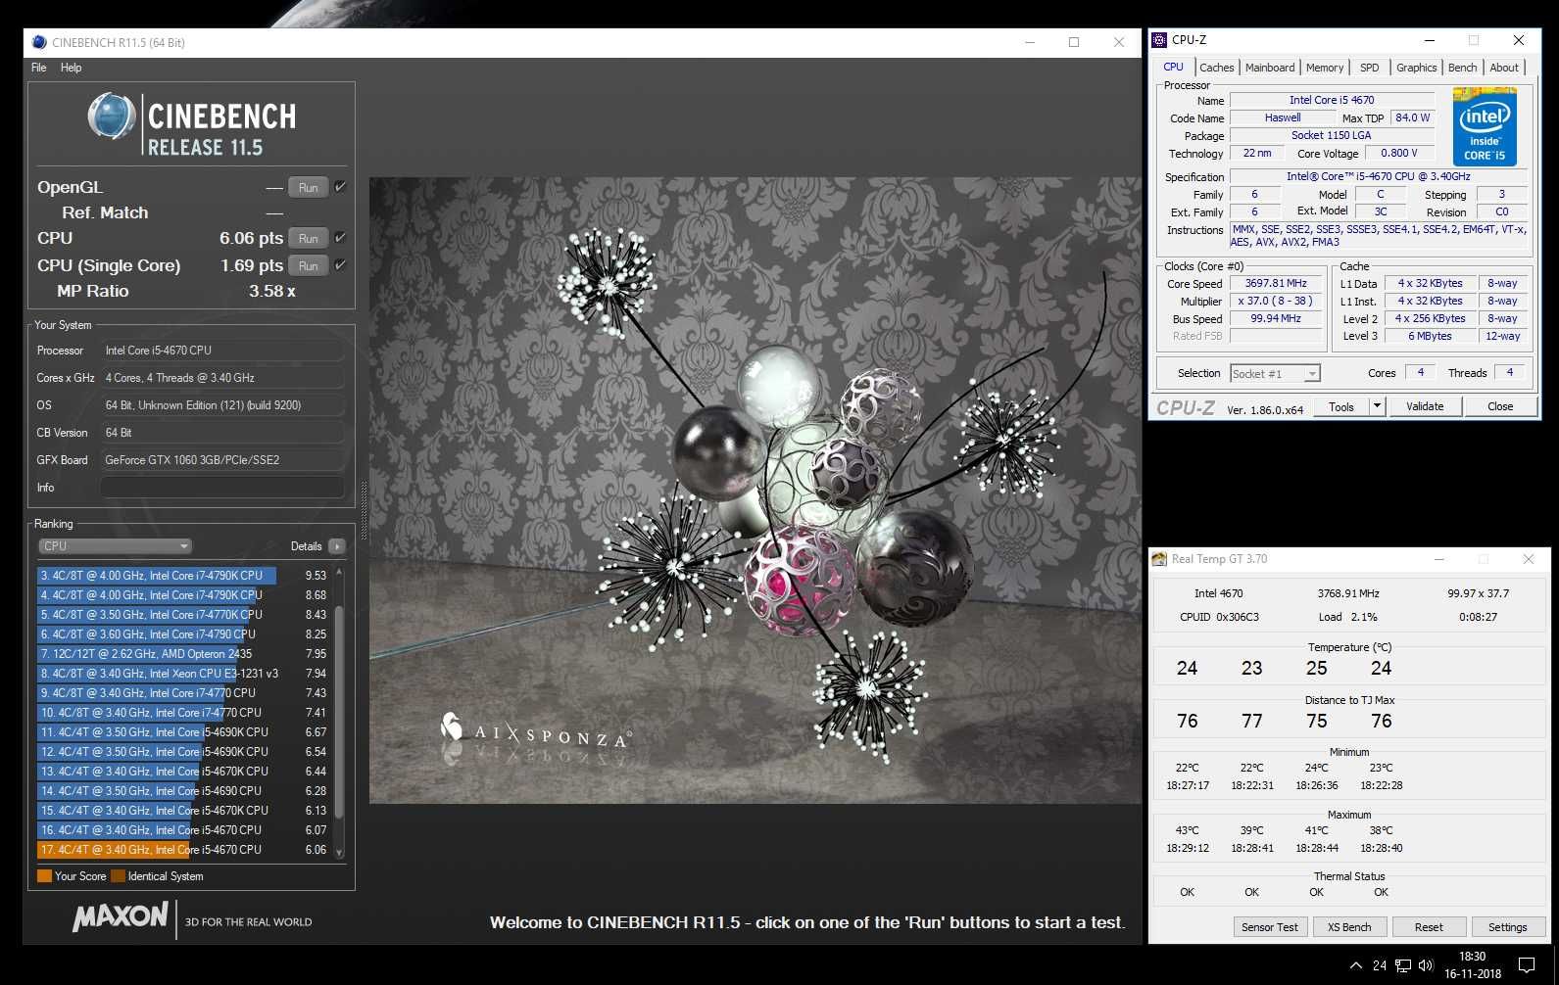The height and width of the screenshot is (985, 1559).
Task: Click CPU-Z Validate button
Action: point(1425,406)
